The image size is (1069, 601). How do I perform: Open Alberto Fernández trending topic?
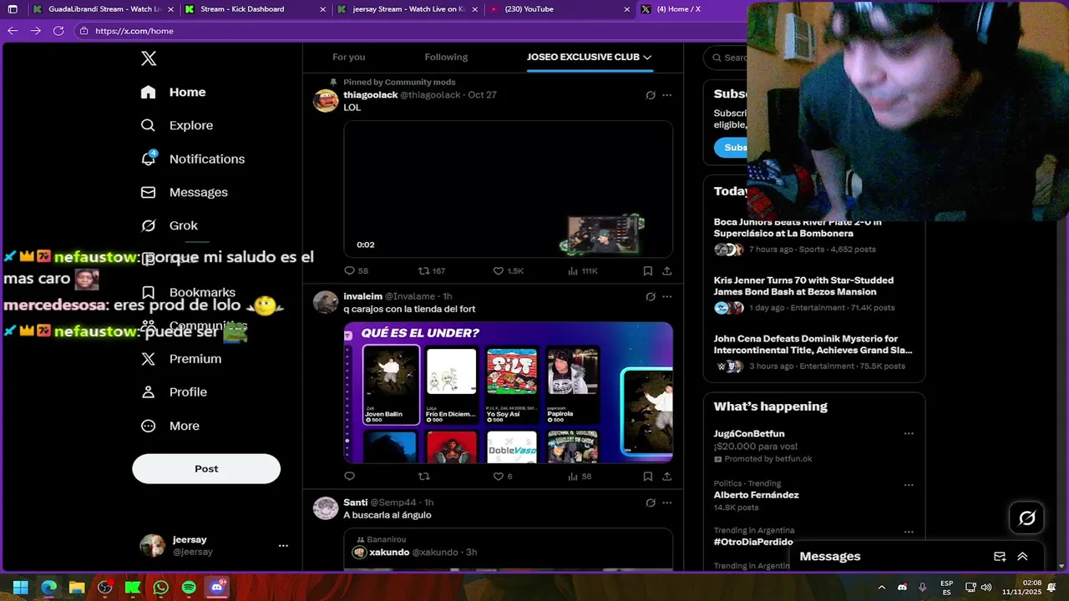756,495
